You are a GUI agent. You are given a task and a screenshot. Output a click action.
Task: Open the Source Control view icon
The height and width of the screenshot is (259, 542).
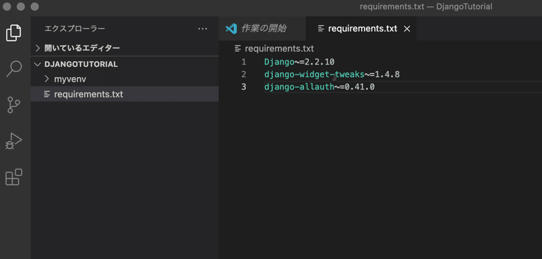pos(14,105)
